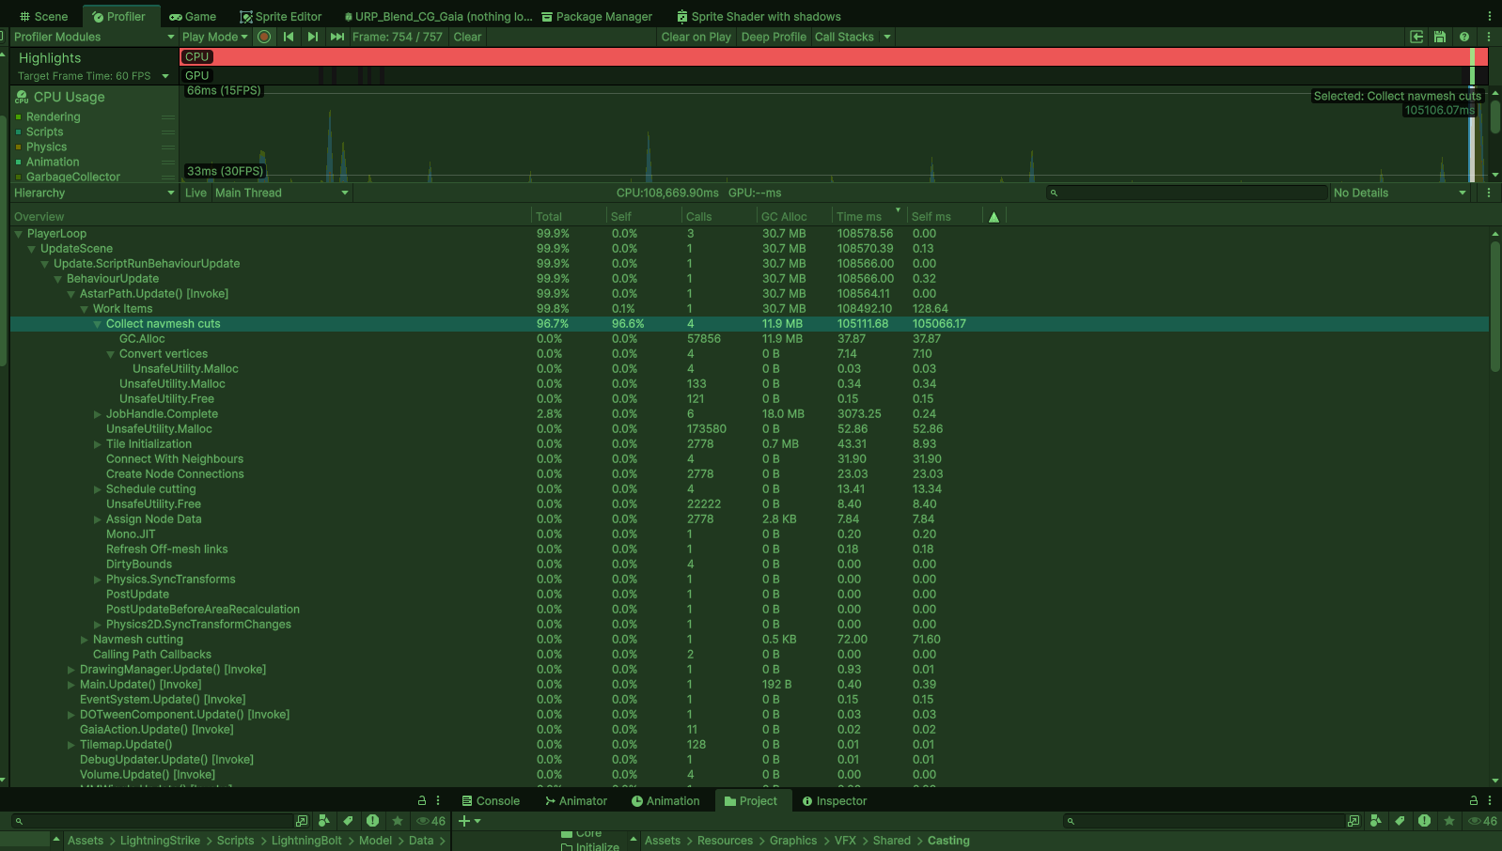Save profiler data to disk
Viewport: 1502px width, 851px height.
pyautogui.click(x=1440, y=37)
